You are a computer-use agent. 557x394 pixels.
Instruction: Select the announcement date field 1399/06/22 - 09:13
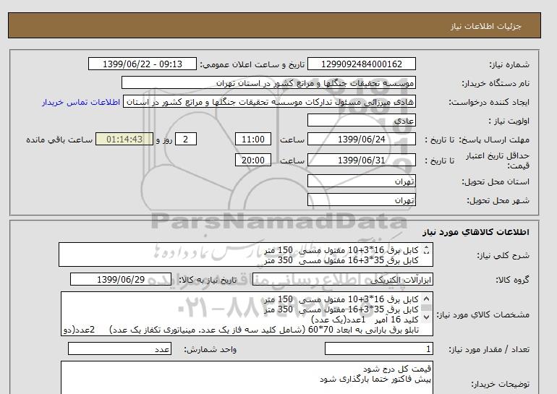[142, 64]
